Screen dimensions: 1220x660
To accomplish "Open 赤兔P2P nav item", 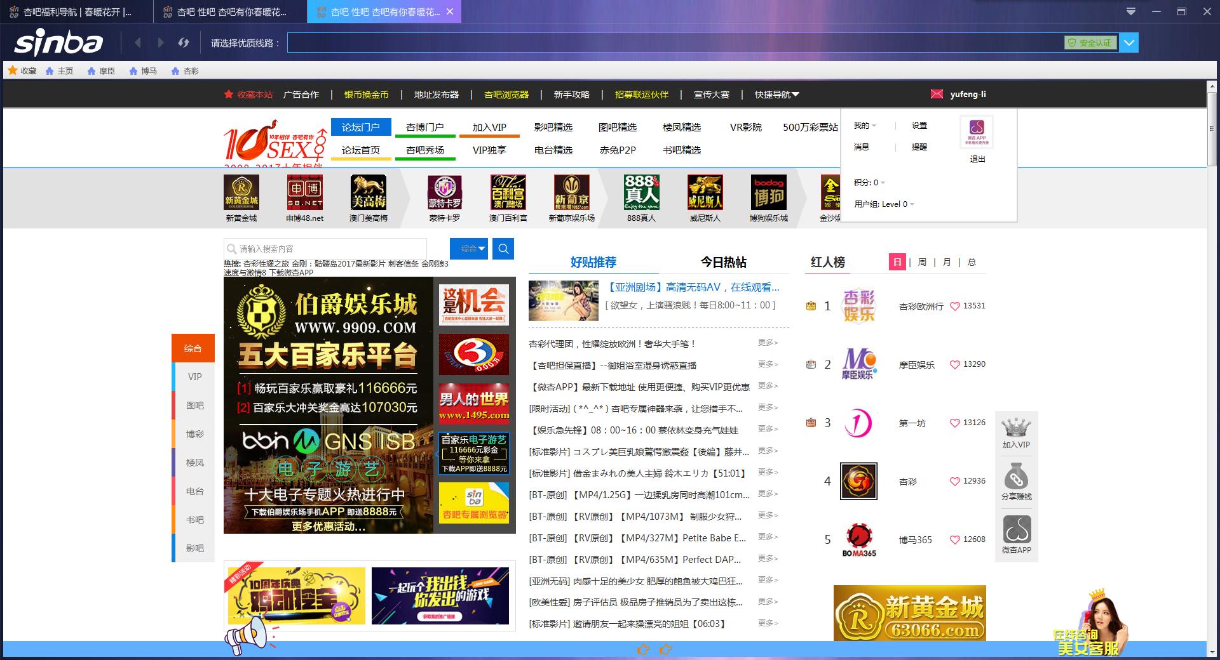I will tap(618, 150).
